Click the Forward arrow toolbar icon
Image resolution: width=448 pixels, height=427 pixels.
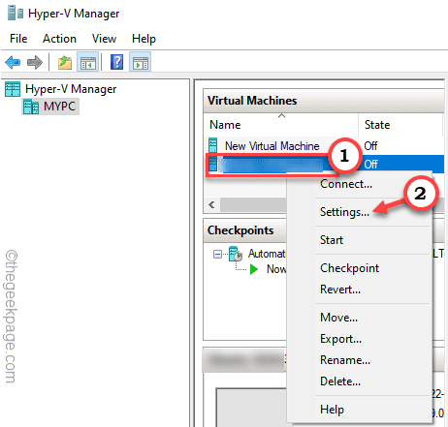point(35,62)
